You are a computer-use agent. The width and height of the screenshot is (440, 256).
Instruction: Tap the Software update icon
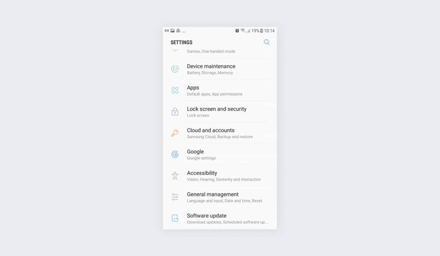175,218
